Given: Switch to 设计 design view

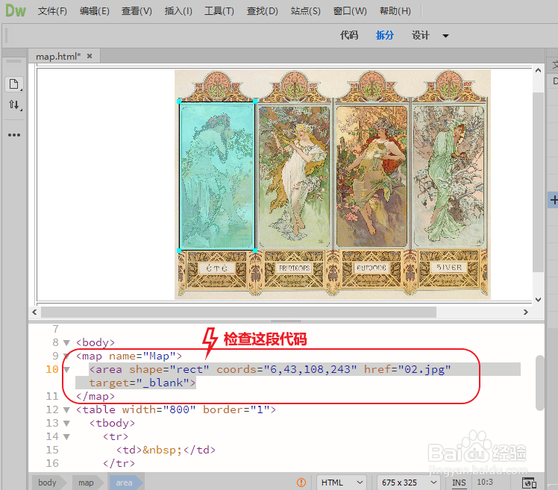Looking at the screenshot, I should click(421, 35).
